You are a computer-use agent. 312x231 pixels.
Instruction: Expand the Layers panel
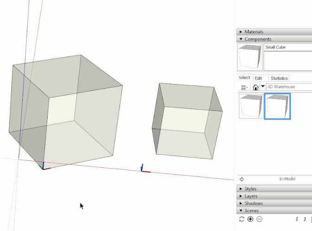(274, 196)
